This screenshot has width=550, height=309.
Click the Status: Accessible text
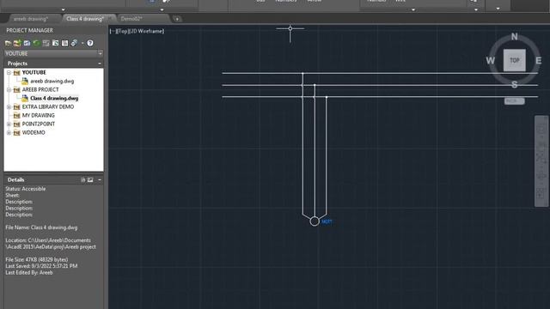click(x=25, y=189)
